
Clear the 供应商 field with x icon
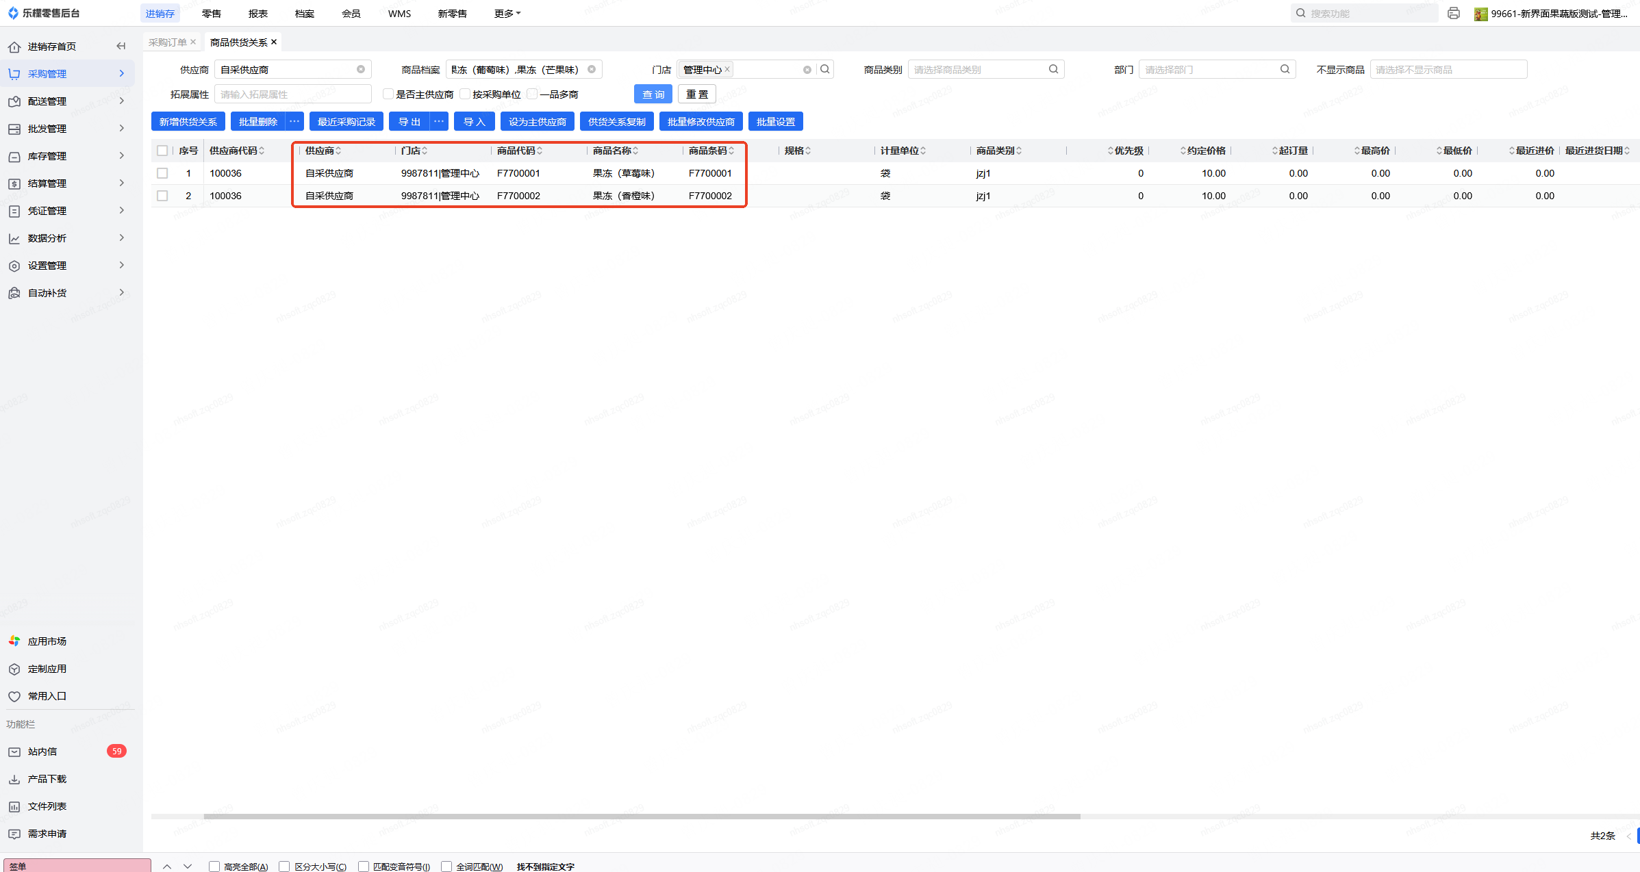point(361,69)
